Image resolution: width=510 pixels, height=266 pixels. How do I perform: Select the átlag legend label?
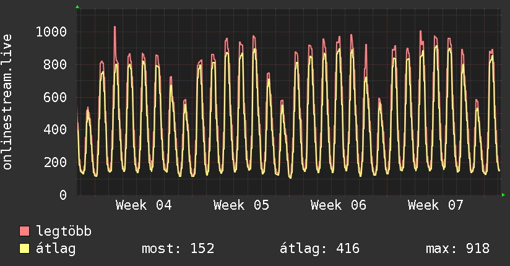pos(56,249)
